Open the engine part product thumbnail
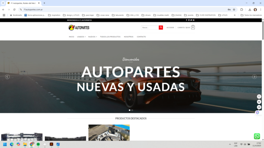The width and height of the screenshot is (264, 148). [109, 132]
